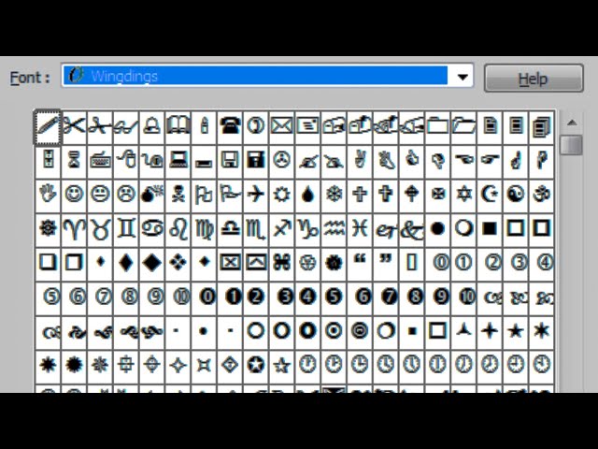The height and width of the screenshot is (449, 598).
Task: Select the command key symbol
Action: [x=282, y=262]
